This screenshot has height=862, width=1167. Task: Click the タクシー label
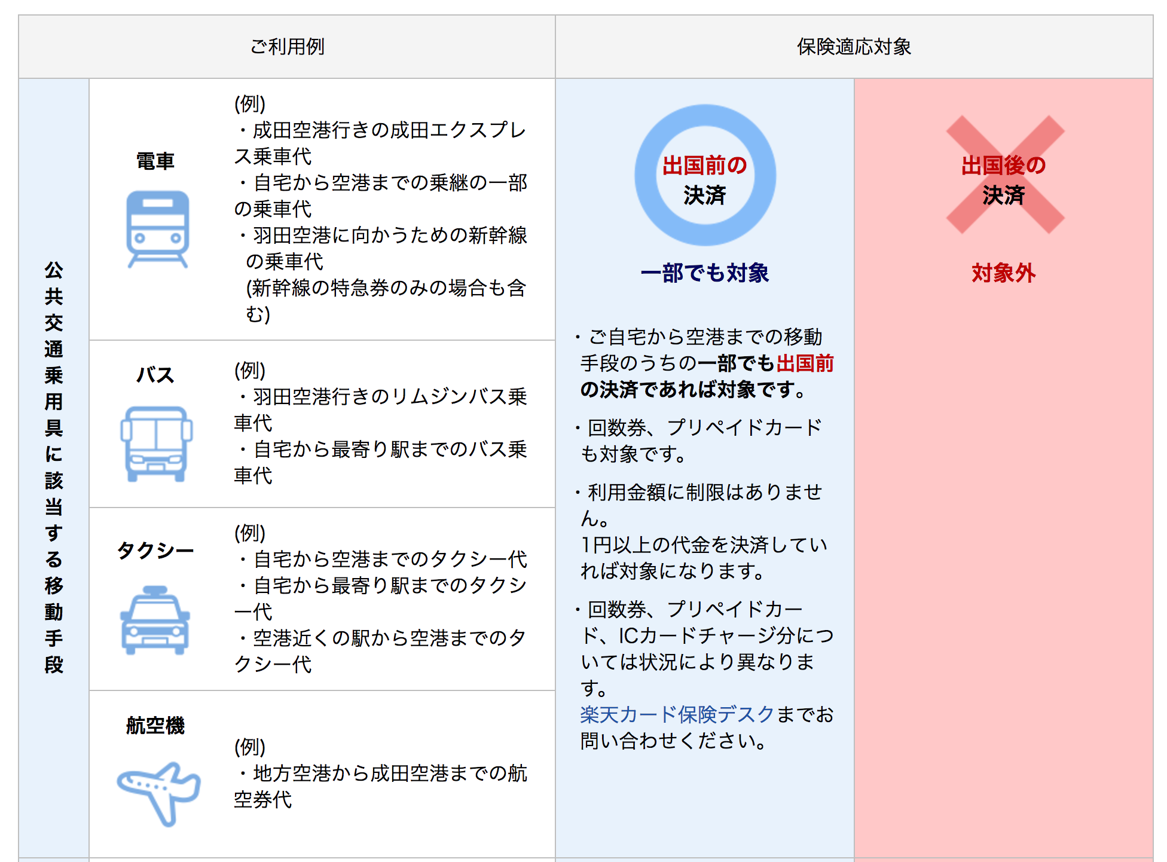[155, 550]
